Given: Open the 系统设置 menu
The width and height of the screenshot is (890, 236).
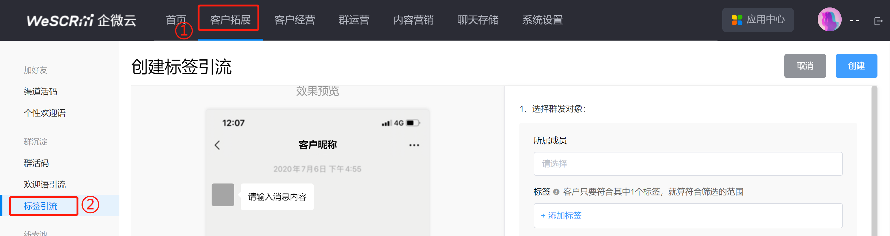Looking at the screenshot, I should [x=542, y=20].
